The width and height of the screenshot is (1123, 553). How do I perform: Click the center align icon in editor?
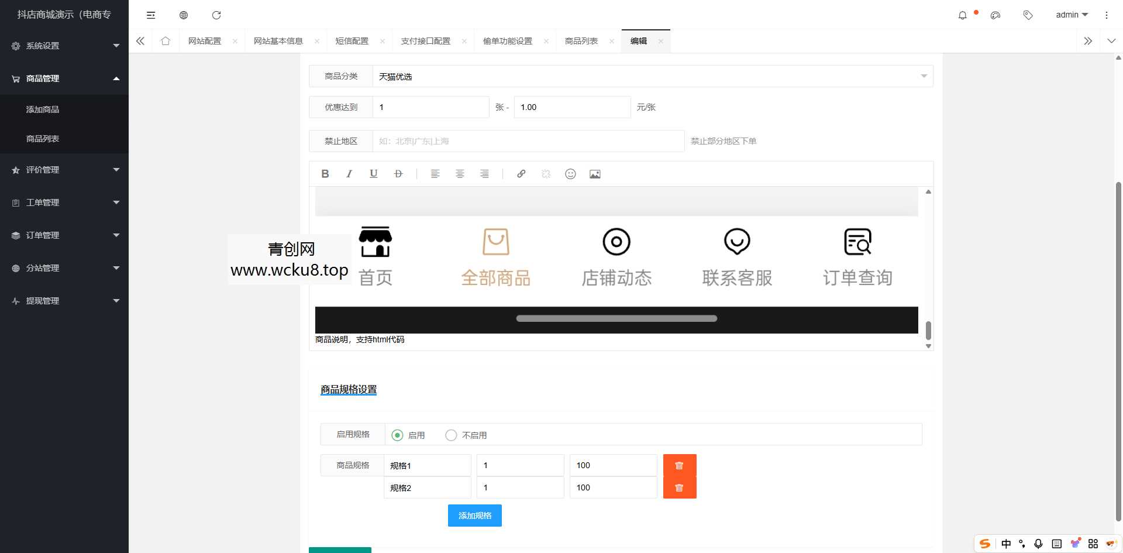pyautogui.click(x=460, y=174)
